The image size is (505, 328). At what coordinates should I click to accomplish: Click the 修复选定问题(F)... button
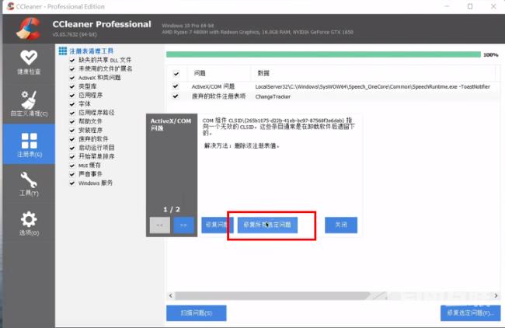471,313
